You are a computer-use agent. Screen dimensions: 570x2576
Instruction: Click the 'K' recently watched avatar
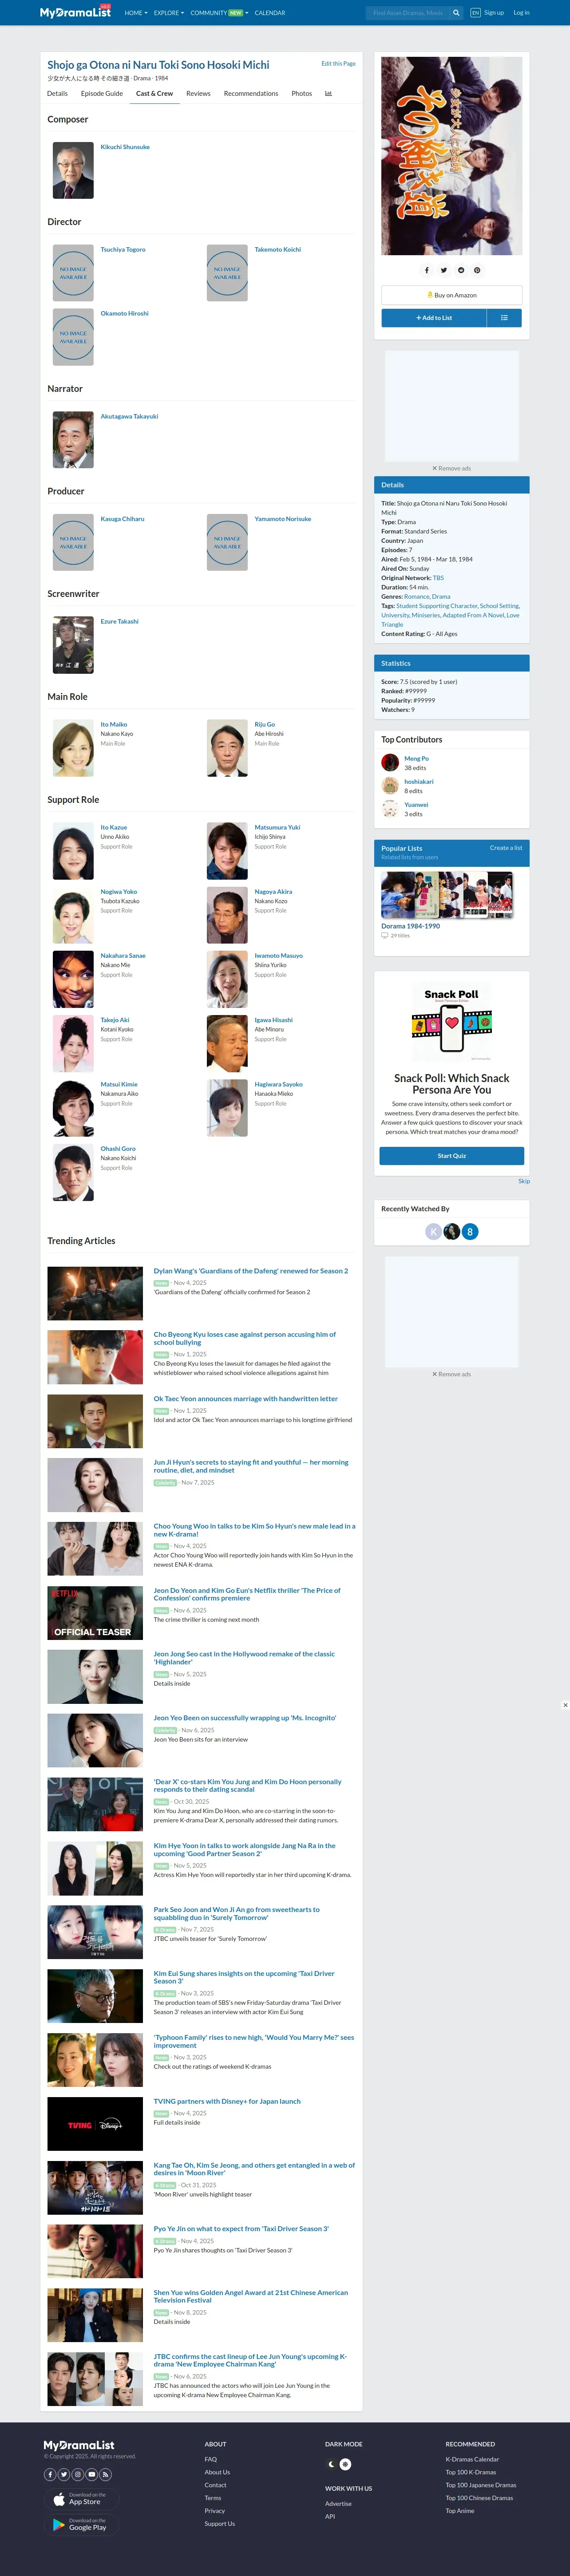pos(434,1231)
